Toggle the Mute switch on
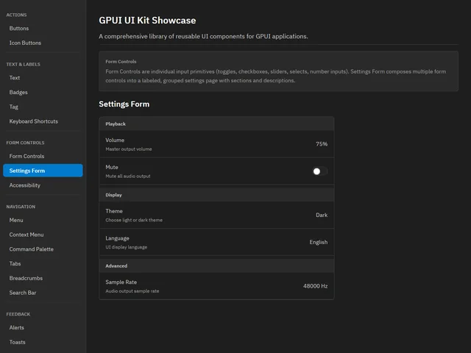The image size is (471, 353). click(319, 171)
